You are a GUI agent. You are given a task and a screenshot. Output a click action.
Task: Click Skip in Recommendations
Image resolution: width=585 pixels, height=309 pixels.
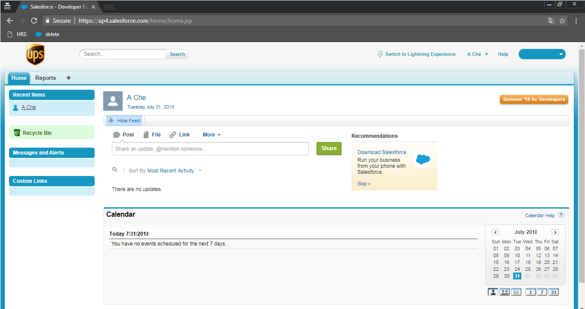[364, 184]
